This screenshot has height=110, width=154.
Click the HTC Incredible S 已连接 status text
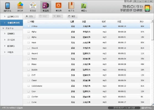12,108
